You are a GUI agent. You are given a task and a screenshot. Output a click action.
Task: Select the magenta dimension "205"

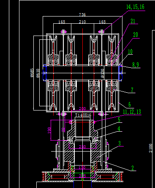(x=82, y=176)
